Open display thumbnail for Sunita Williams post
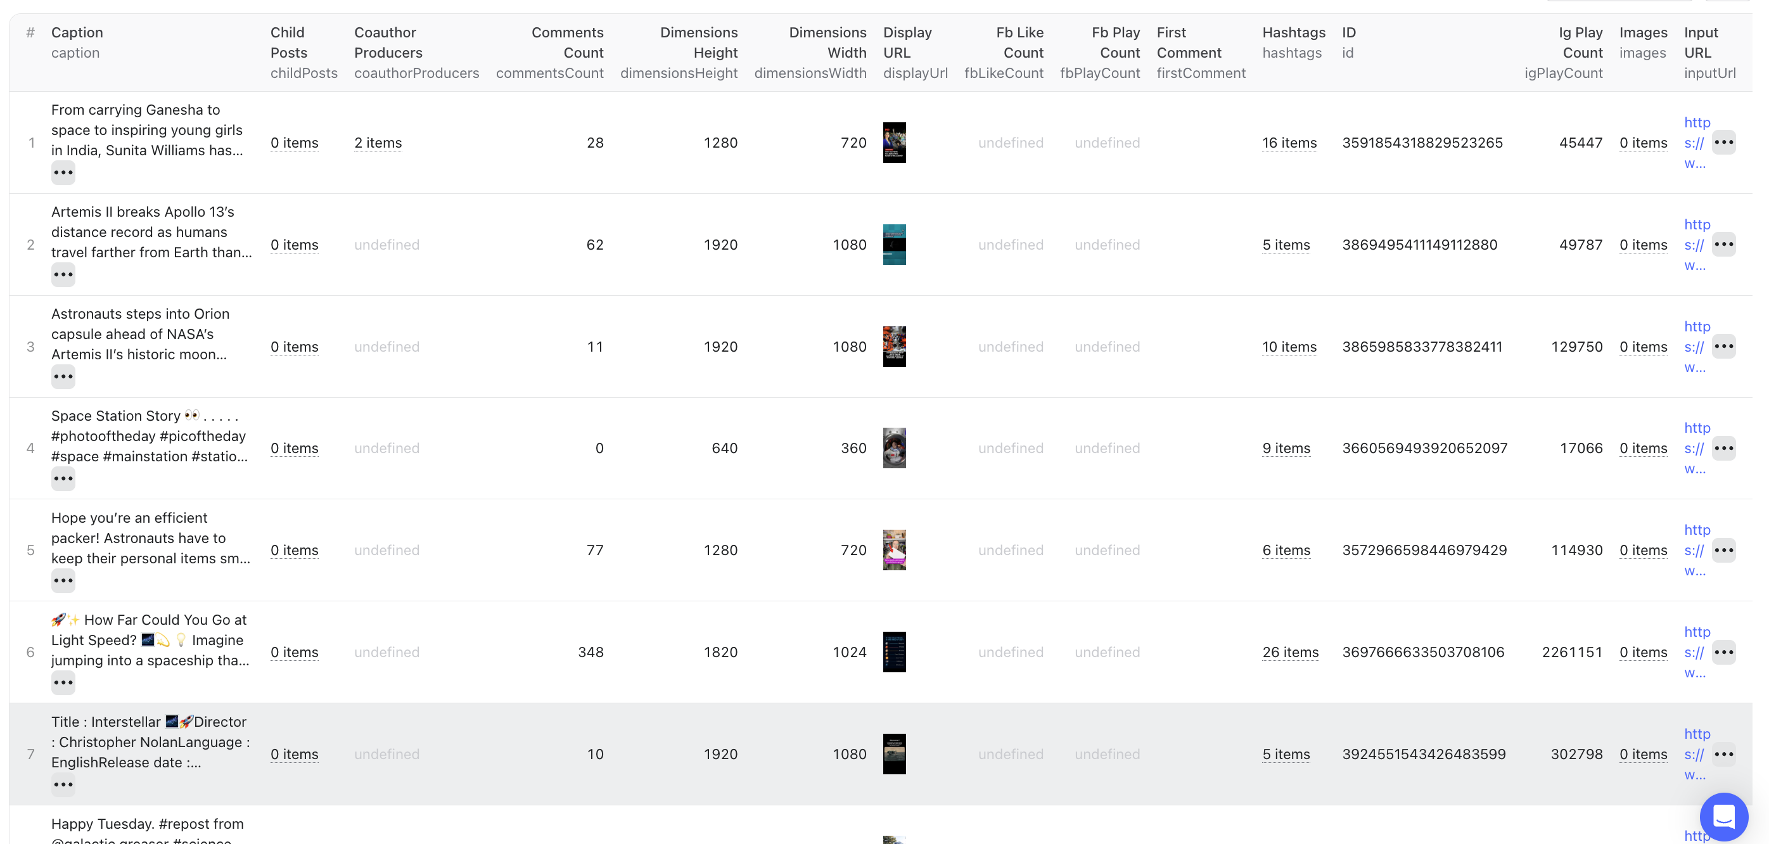1769x844 pixels. coord(894,143)
